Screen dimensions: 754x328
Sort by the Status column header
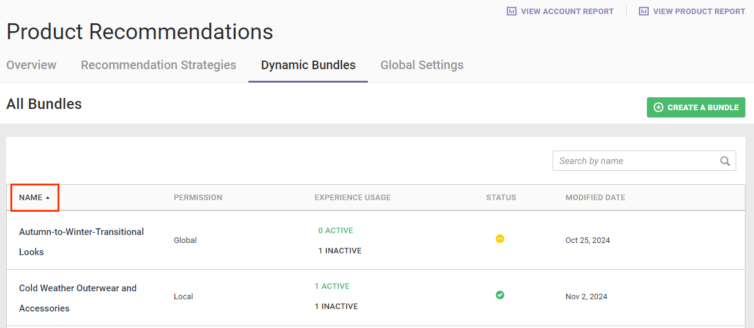tap(501, 198)
